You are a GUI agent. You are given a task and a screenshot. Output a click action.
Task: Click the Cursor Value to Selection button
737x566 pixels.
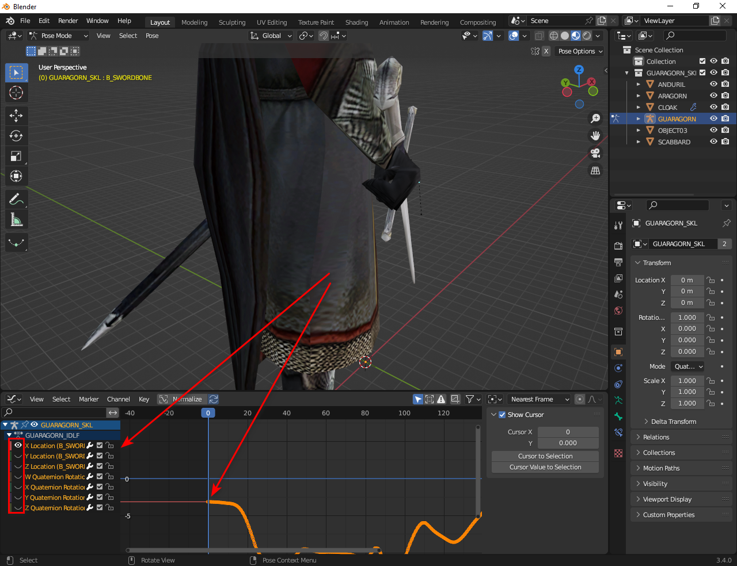click(545, 467)
